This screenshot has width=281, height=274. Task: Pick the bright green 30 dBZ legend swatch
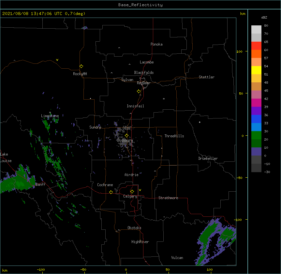pyautogui.click(x=256, y=135)
